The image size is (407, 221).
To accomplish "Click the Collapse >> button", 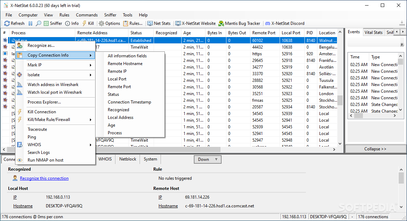I will pos(376,149).
